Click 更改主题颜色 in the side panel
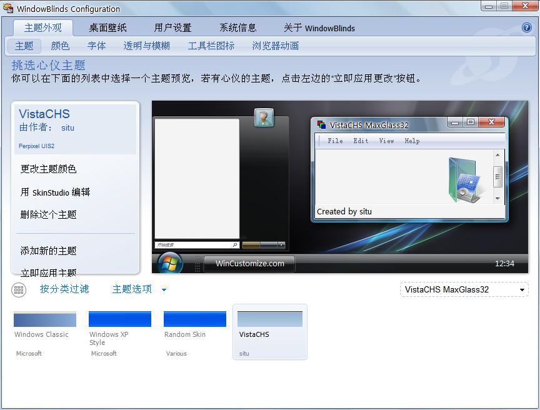The width and height of the screenshot is (540, 410). click(x=48, y=169)
